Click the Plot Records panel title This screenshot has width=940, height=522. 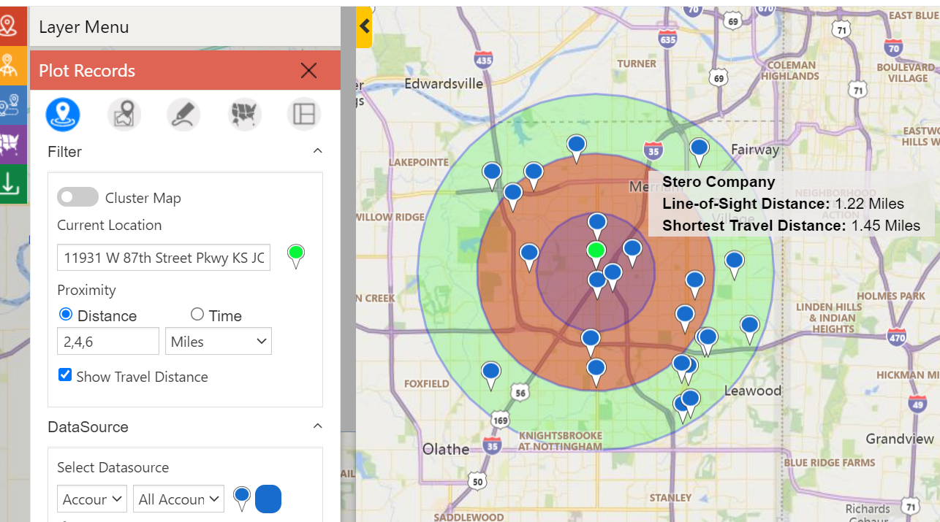coord(87,71)
